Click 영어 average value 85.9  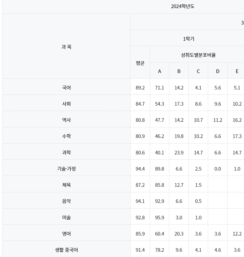click(x=140, y=234)
